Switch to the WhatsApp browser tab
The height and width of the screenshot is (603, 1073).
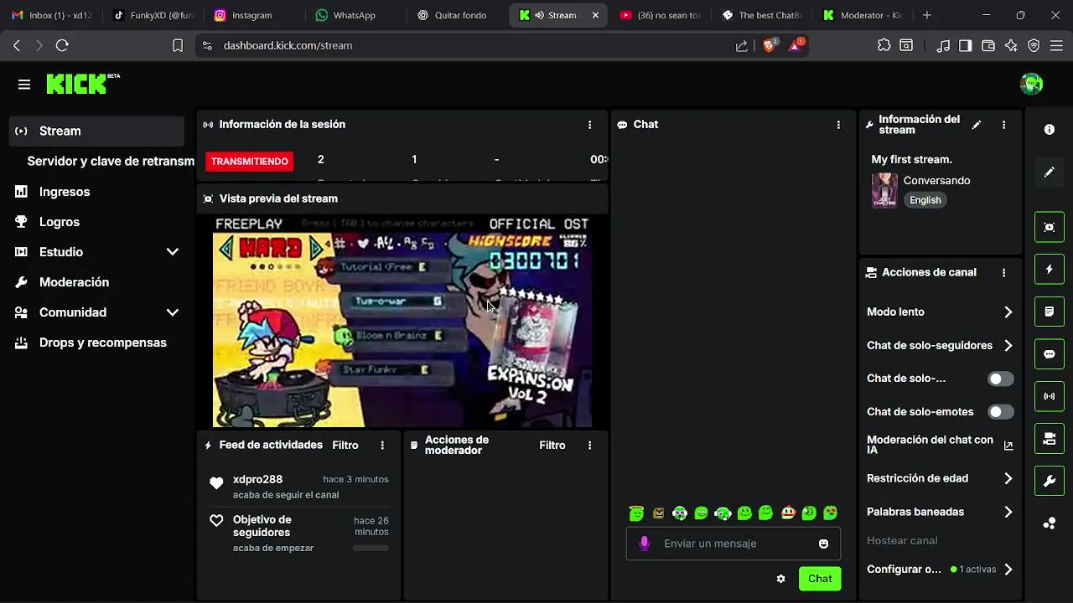pyautogui.click(x=355, y=15)
